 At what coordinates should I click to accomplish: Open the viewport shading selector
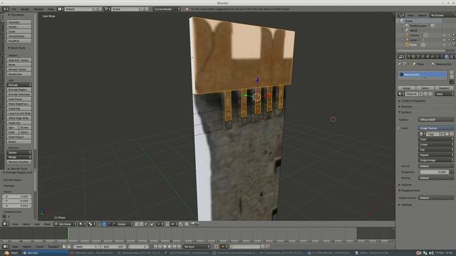(82, 224)
